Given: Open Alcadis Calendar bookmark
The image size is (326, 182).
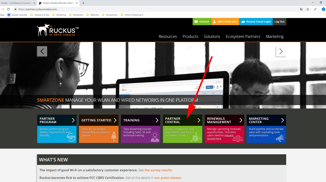Looking at the screenshot, I should [17, 15].
